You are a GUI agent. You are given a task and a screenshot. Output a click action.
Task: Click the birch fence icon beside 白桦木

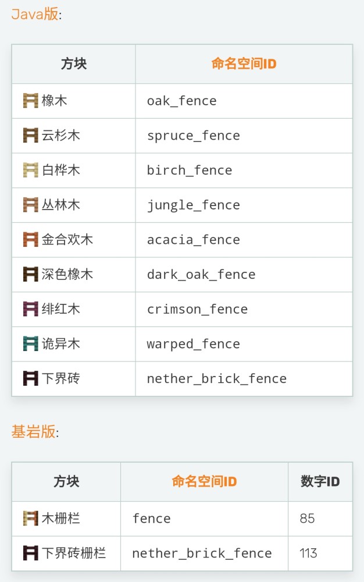click(30, 170)
